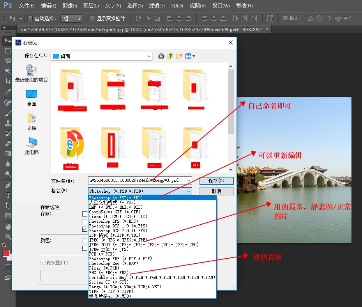The height and width of the screenshot is (307, 362).
Task: Select the Eyedropper tool
Action: (7, 92)
